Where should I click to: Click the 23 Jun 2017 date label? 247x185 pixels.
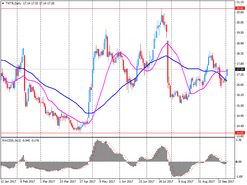point(147,182)
